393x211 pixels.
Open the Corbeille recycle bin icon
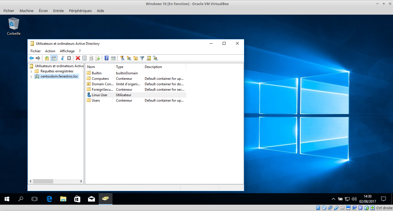pyautogui.click(x=14, y=26)
